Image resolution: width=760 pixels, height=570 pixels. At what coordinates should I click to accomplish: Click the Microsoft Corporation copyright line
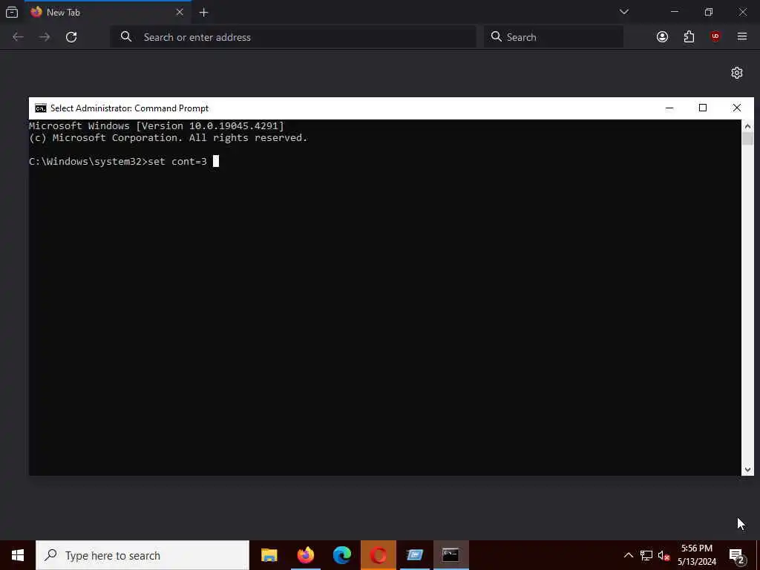168,137
